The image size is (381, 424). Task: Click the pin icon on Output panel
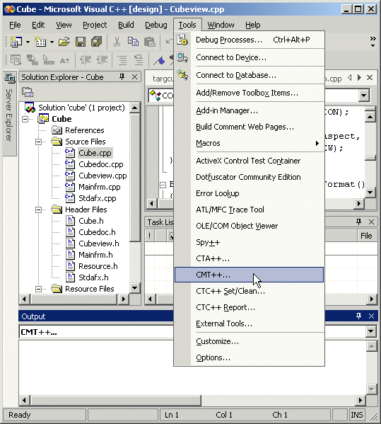[358, 316]
